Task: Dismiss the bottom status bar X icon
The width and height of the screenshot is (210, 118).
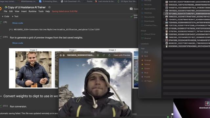Action: (x=171, y=117)
